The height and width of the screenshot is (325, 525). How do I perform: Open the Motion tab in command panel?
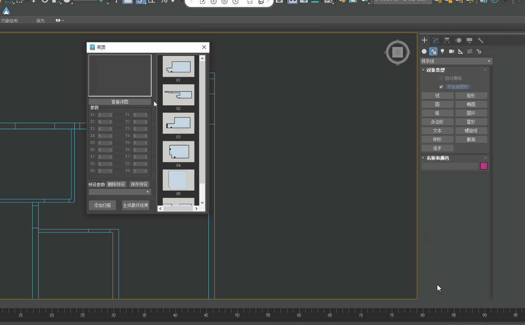coord(458,40)
